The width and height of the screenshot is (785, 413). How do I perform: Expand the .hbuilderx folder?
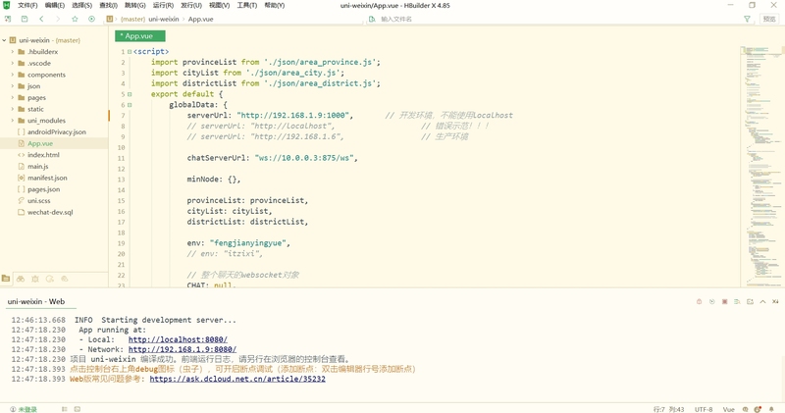pos(13,52)
